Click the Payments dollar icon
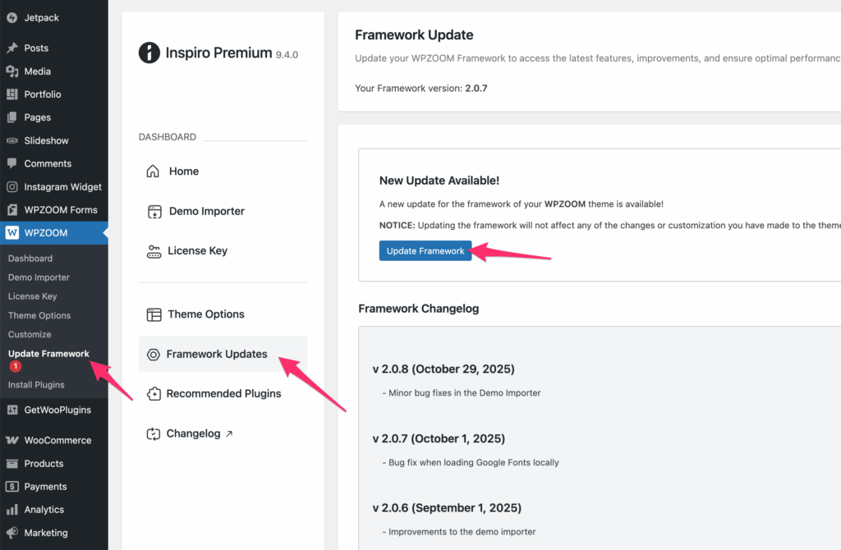This screenshot has width=841, height=550. point(12,487)
